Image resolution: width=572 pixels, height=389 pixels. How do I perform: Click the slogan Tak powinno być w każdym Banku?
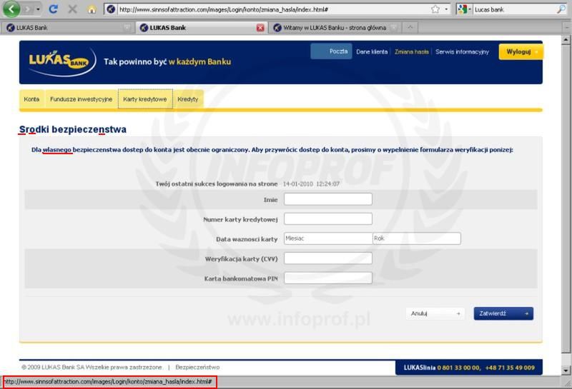[167, 62]
